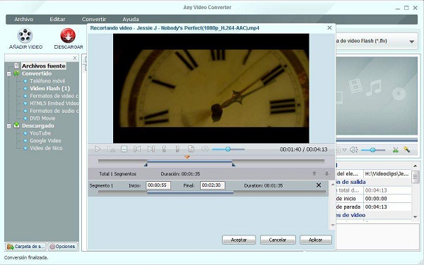Select HTML5 Embed Video tree item
The height and width of the screenshot is (265, 424).
[54, 103]
